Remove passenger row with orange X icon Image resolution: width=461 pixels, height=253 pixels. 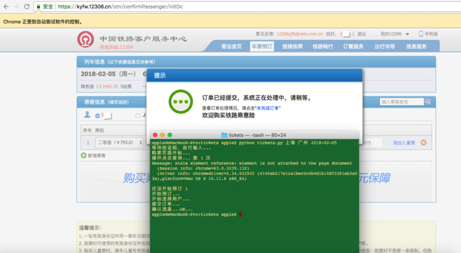tap(423, 143)
